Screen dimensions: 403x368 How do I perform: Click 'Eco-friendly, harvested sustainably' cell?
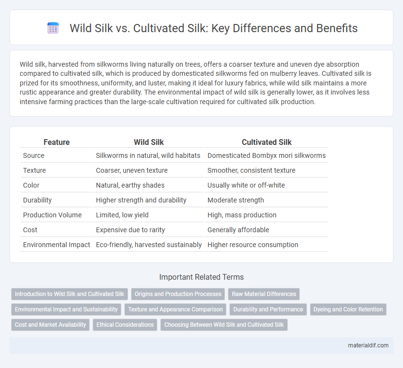pyautogui.click(x=149, y=245)
